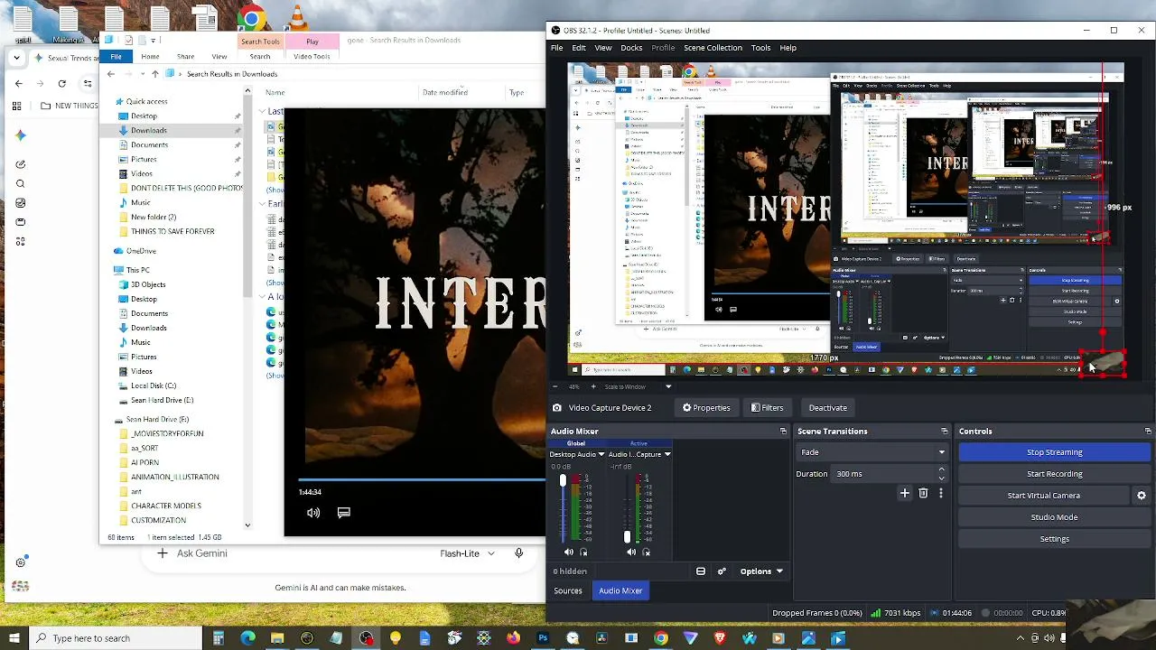Open the OBS Docks menu

point(631,48)
